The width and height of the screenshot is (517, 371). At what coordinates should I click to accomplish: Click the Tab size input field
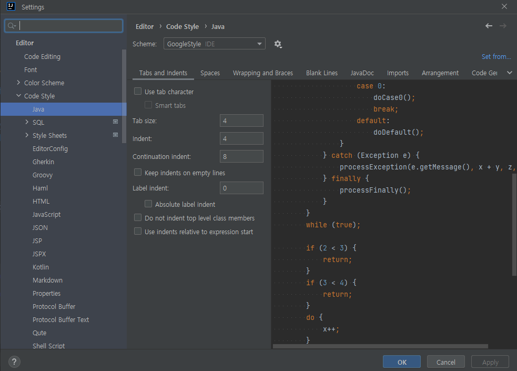[241, 121]
